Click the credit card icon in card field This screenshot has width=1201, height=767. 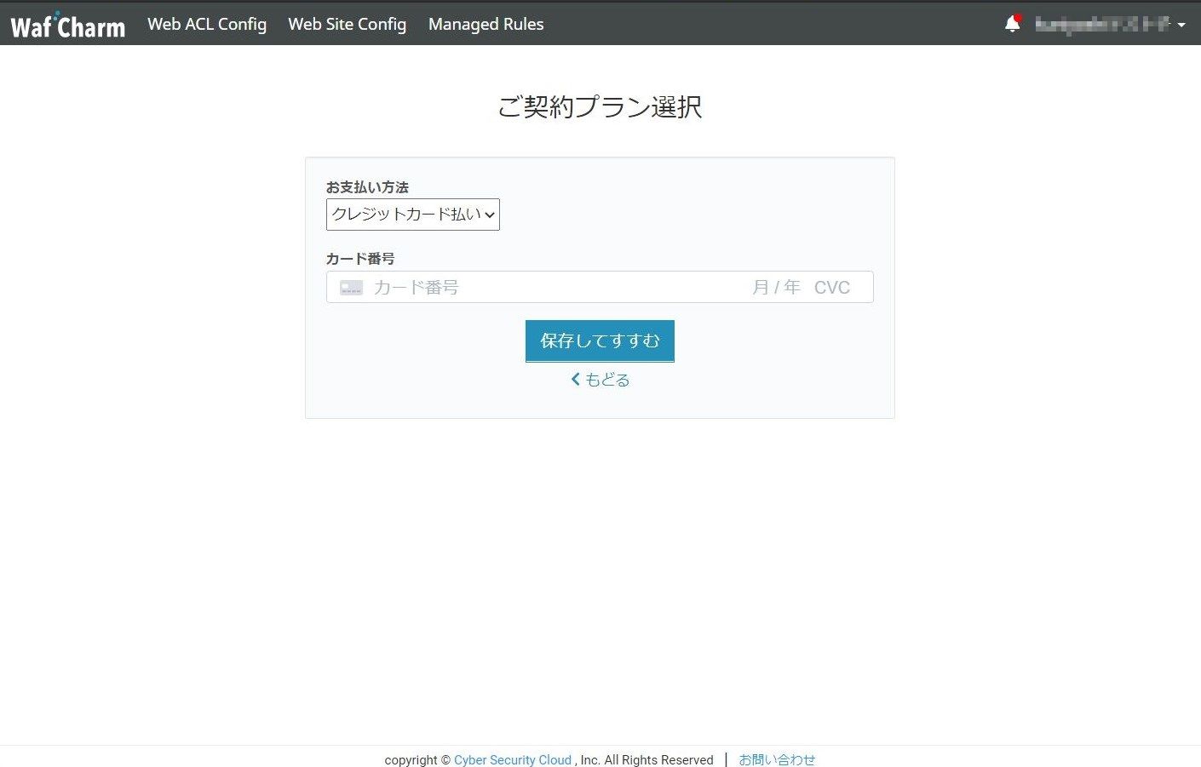point(351,288)
